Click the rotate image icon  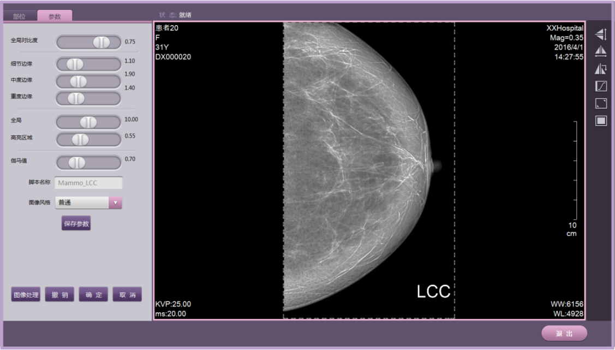point(601,69)
